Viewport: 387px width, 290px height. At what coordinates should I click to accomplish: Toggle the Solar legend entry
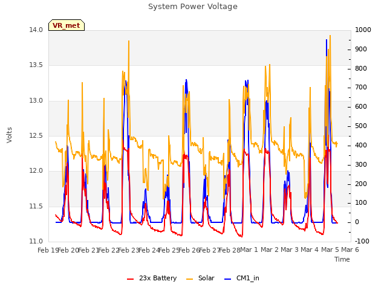tap(200, 278)
